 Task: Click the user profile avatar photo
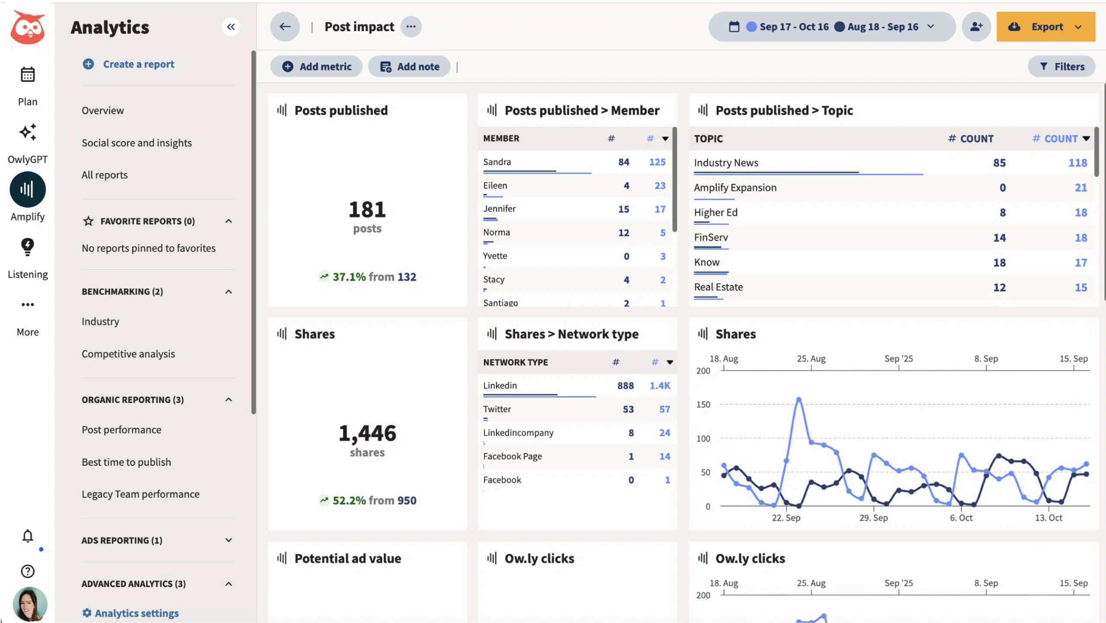[29, 604]
